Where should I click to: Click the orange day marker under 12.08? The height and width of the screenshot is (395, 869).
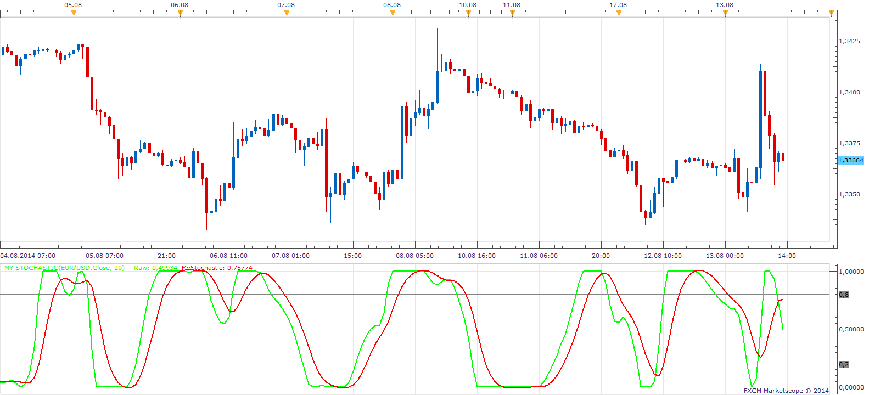click(619, 14)
